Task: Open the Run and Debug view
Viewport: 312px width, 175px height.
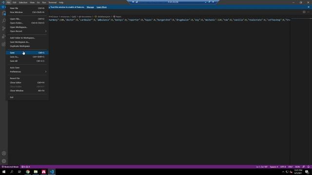Action: 4,36
